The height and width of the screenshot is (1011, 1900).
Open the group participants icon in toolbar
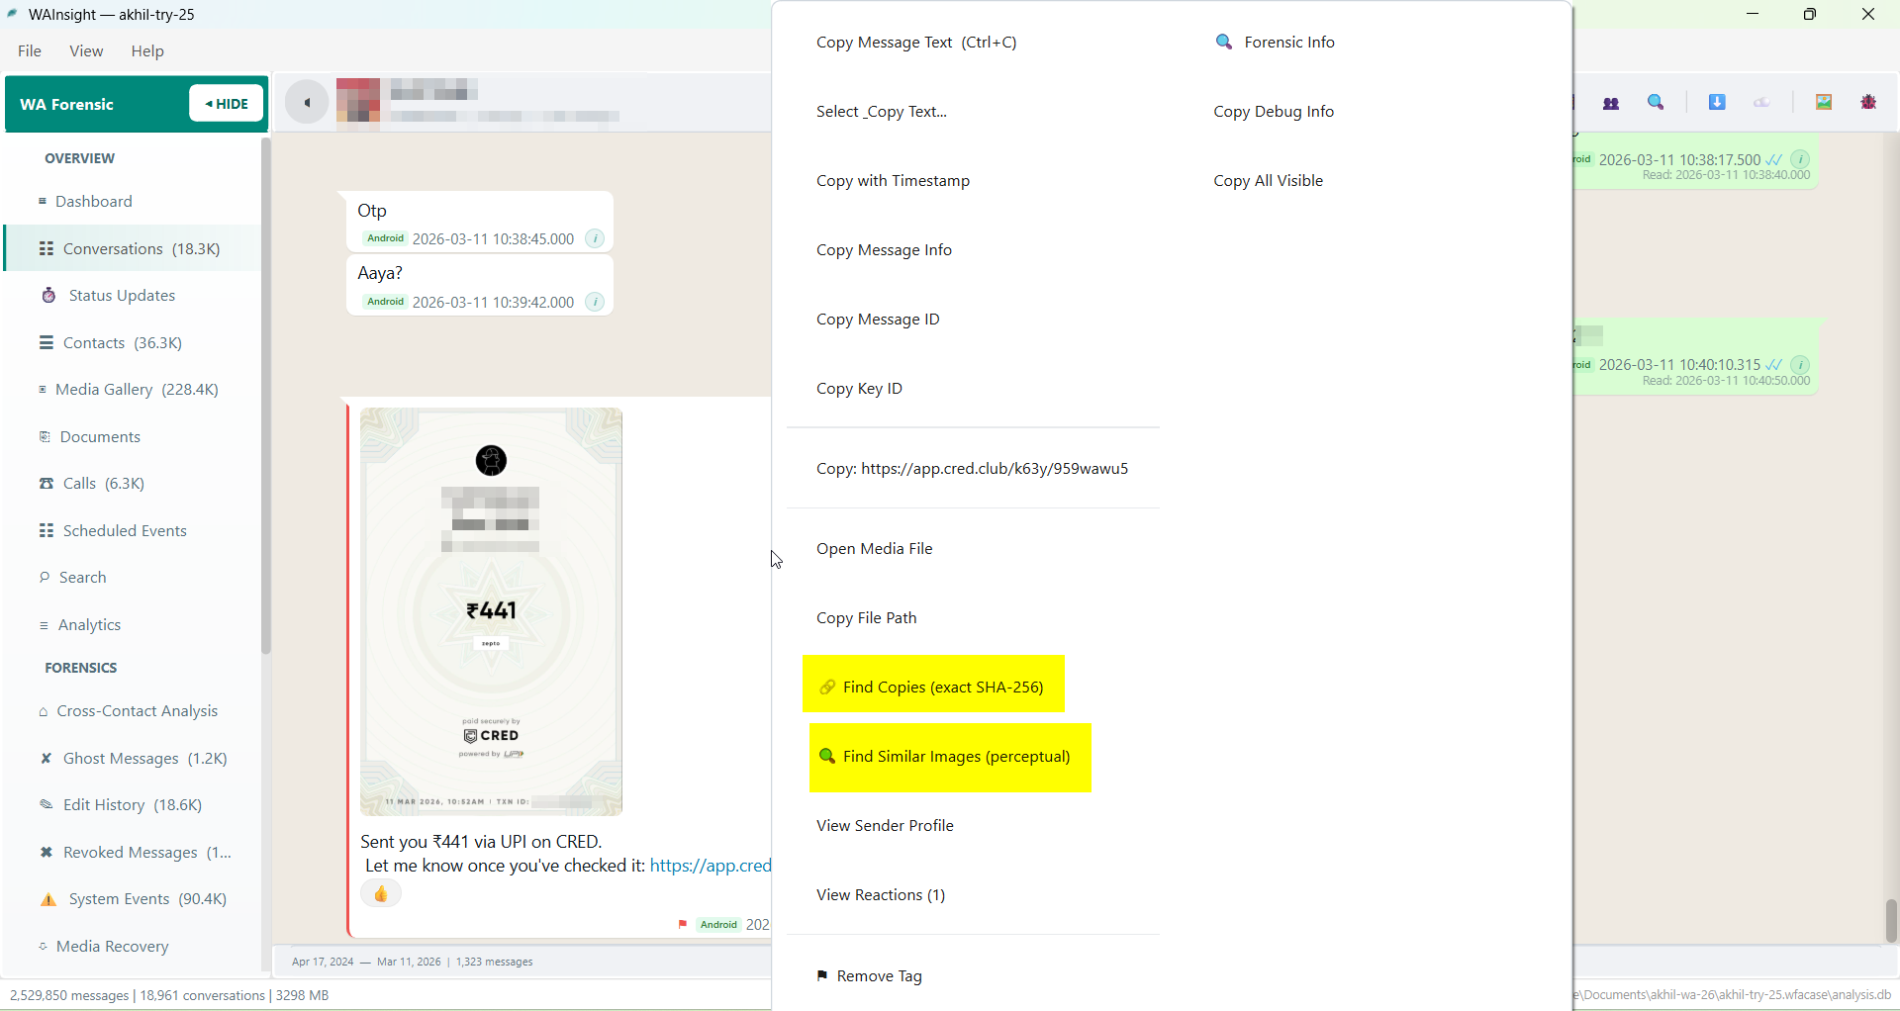pos(1611,102)
